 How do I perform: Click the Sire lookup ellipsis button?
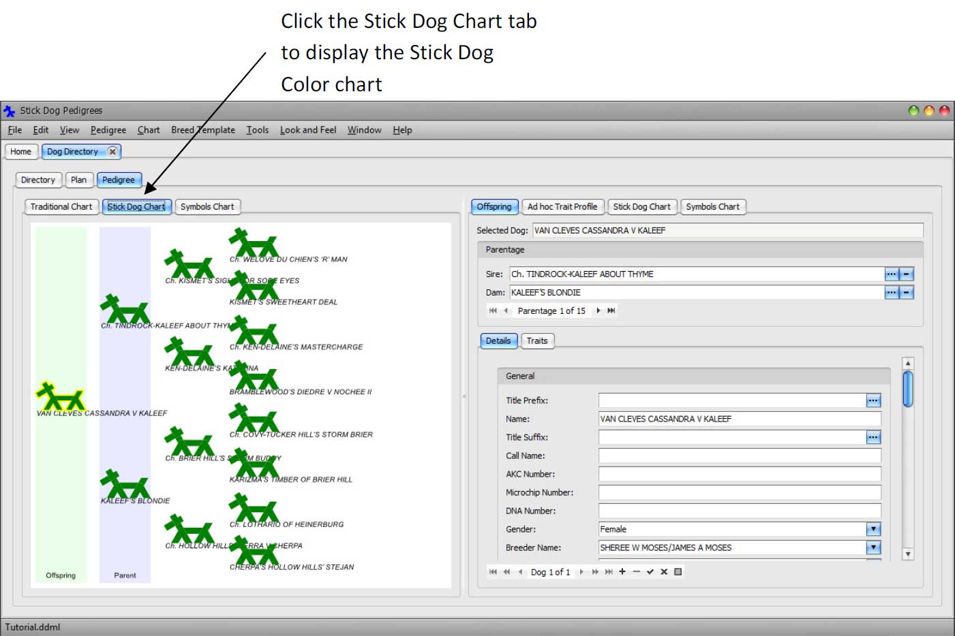(891, 274)
